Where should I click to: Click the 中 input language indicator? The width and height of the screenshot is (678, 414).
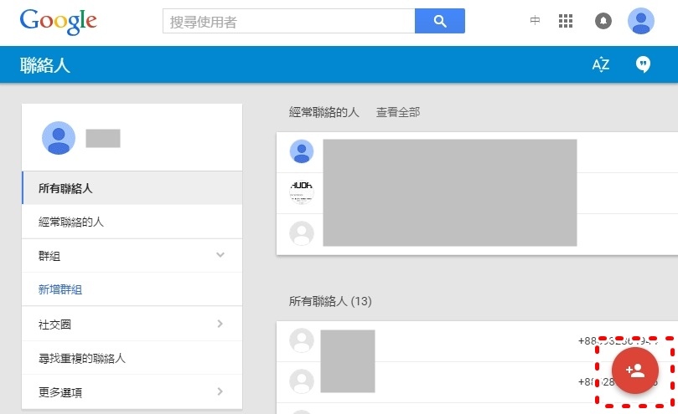tap(535, 20)
